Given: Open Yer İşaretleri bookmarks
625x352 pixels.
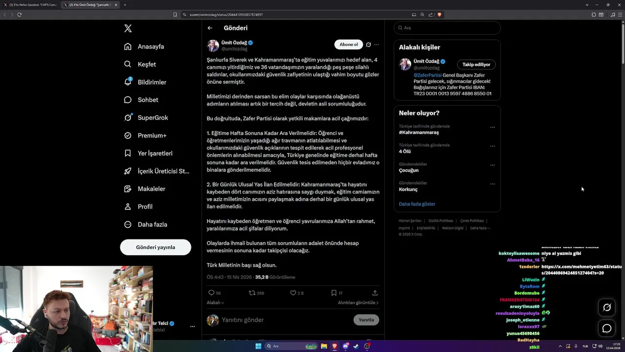Looking at the screenshot, I should point(148,153).
